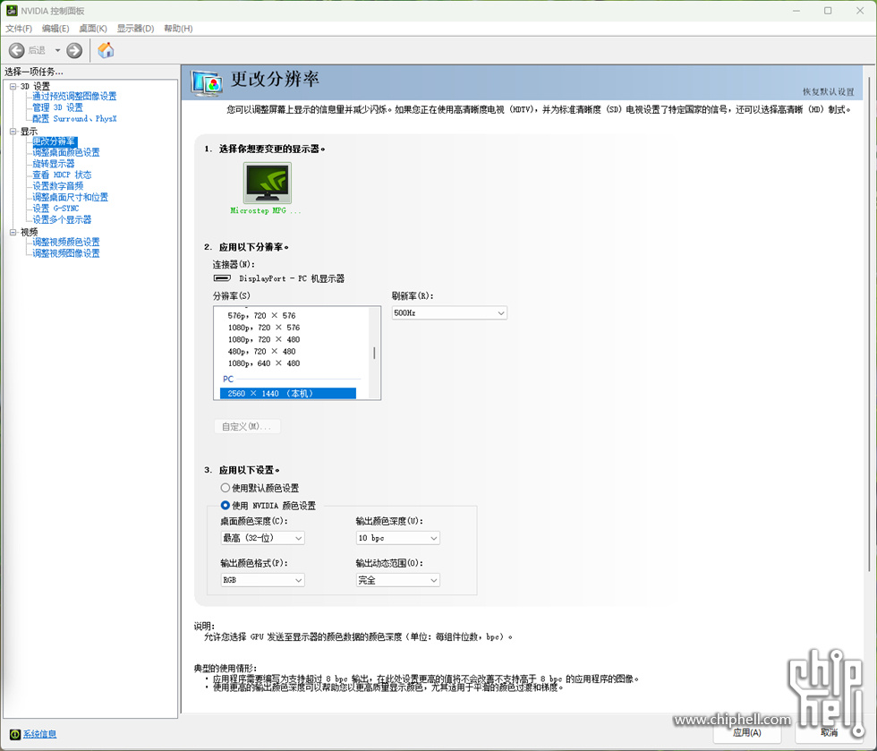The width and height of the screenshot is (877, 751).
Task: Click the Home icon in toolbar
Action: (106, 50)
